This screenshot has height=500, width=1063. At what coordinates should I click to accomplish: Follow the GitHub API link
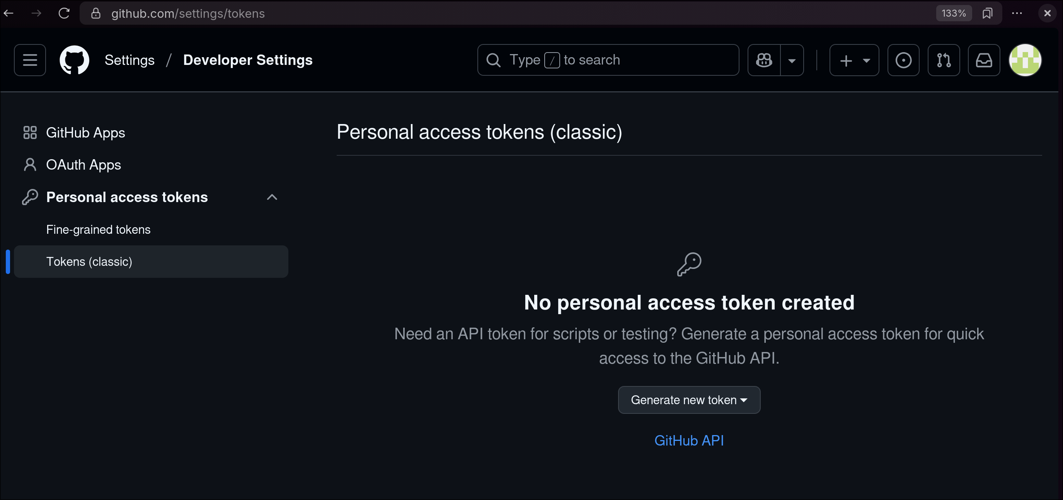689,440
